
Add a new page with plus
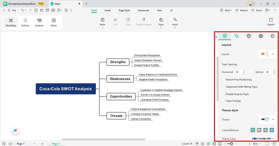coord(42,144)
